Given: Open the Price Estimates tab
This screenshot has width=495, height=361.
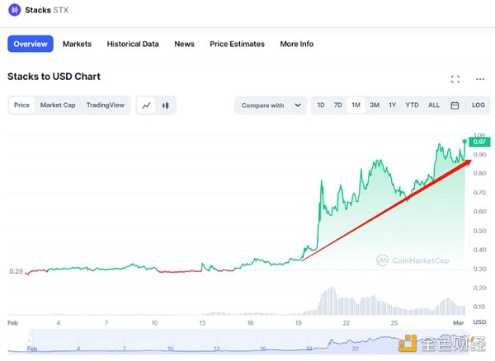Looking at the screenshot, I should pyautogui.click(x=237, y=44).
